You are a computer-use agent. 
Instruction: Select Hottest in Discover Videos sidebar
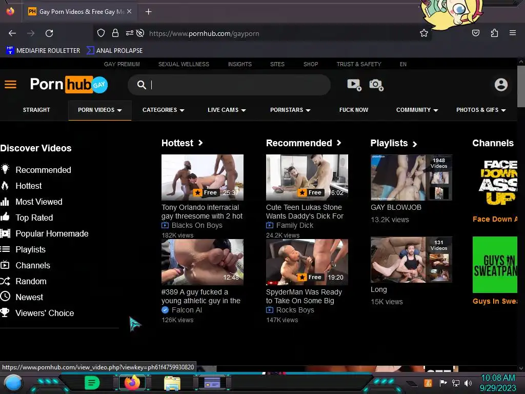29,186
